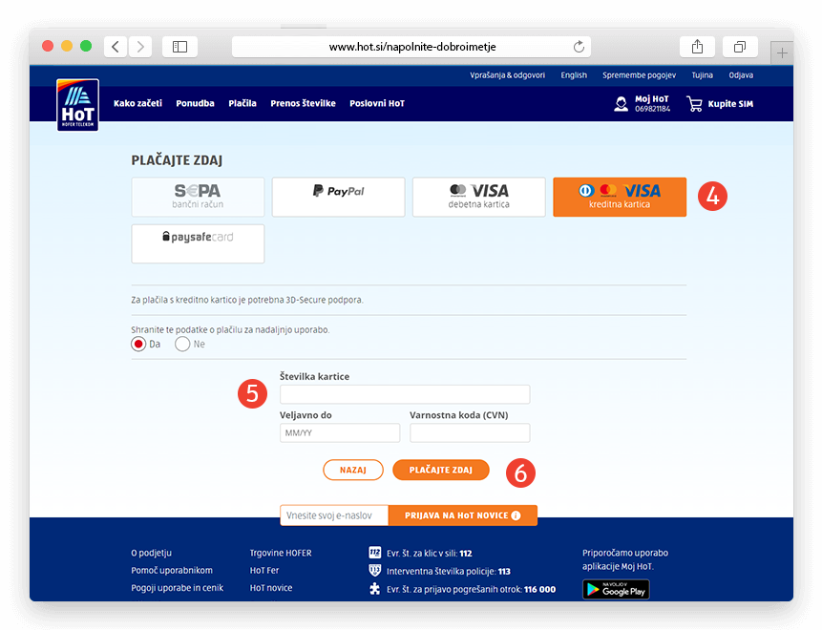This screenshot has height=630, width=822.
Task: Click the 112 emergency number icon
Action: [375, 553]
